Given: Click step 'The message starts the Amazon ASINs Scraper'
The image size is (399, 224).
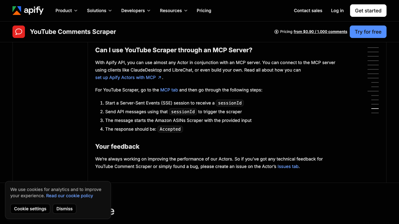Looking at the screenshot, I should point(178,120).
